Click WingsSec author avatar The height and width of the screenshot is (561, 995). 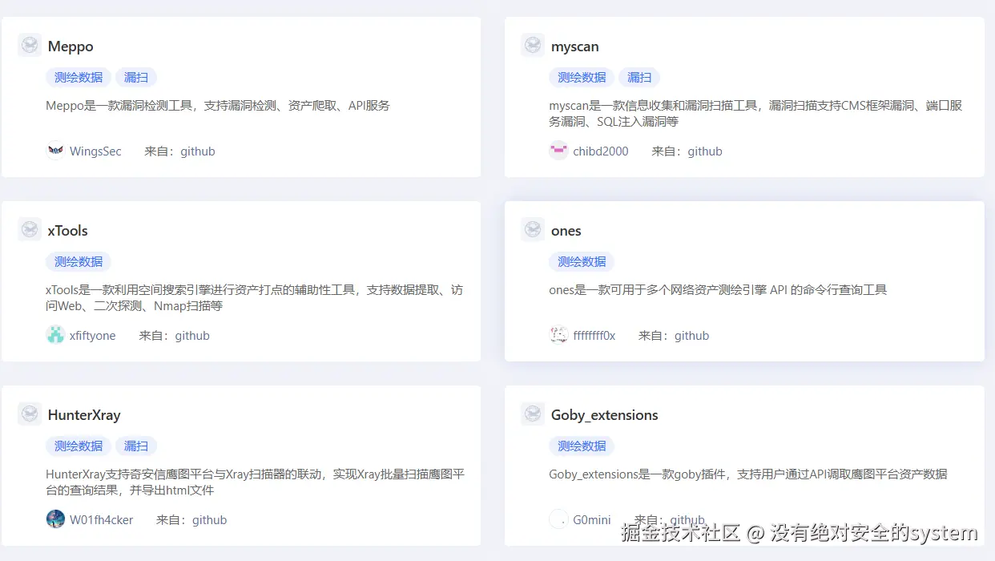point(55,151)
